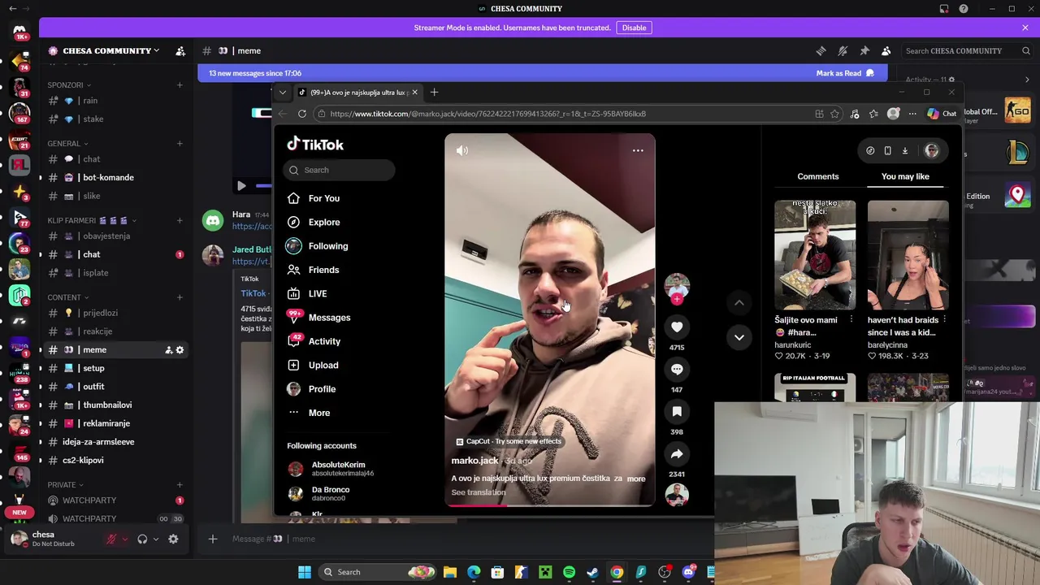The image size is (1040, 585).
Task: Click See translation under the caption
Action: coord(479,492)
